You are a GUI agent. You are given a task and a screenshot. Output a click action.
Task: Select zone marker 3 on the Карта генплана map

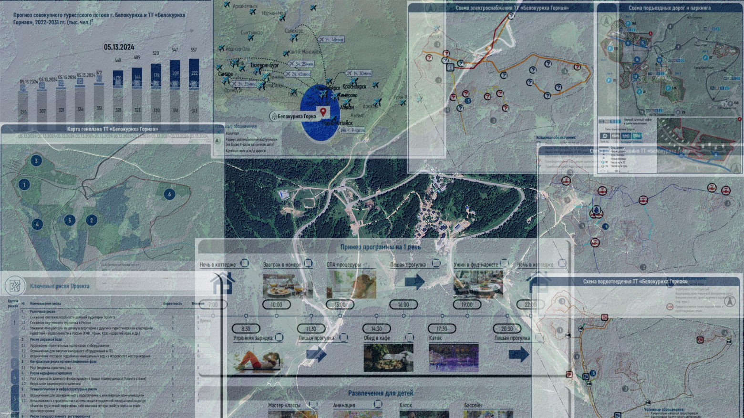(x=36, y=161)
